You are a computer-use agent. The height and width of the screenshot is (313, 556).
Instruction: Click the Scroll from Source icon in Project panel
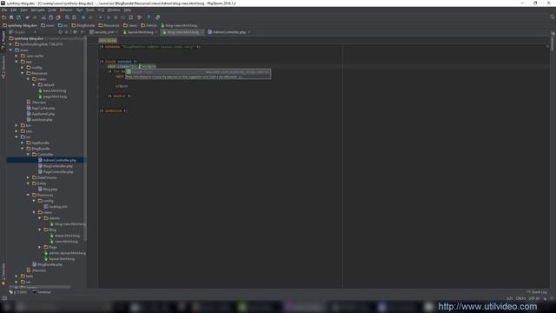pyautogui.click(x=60, y=32)
